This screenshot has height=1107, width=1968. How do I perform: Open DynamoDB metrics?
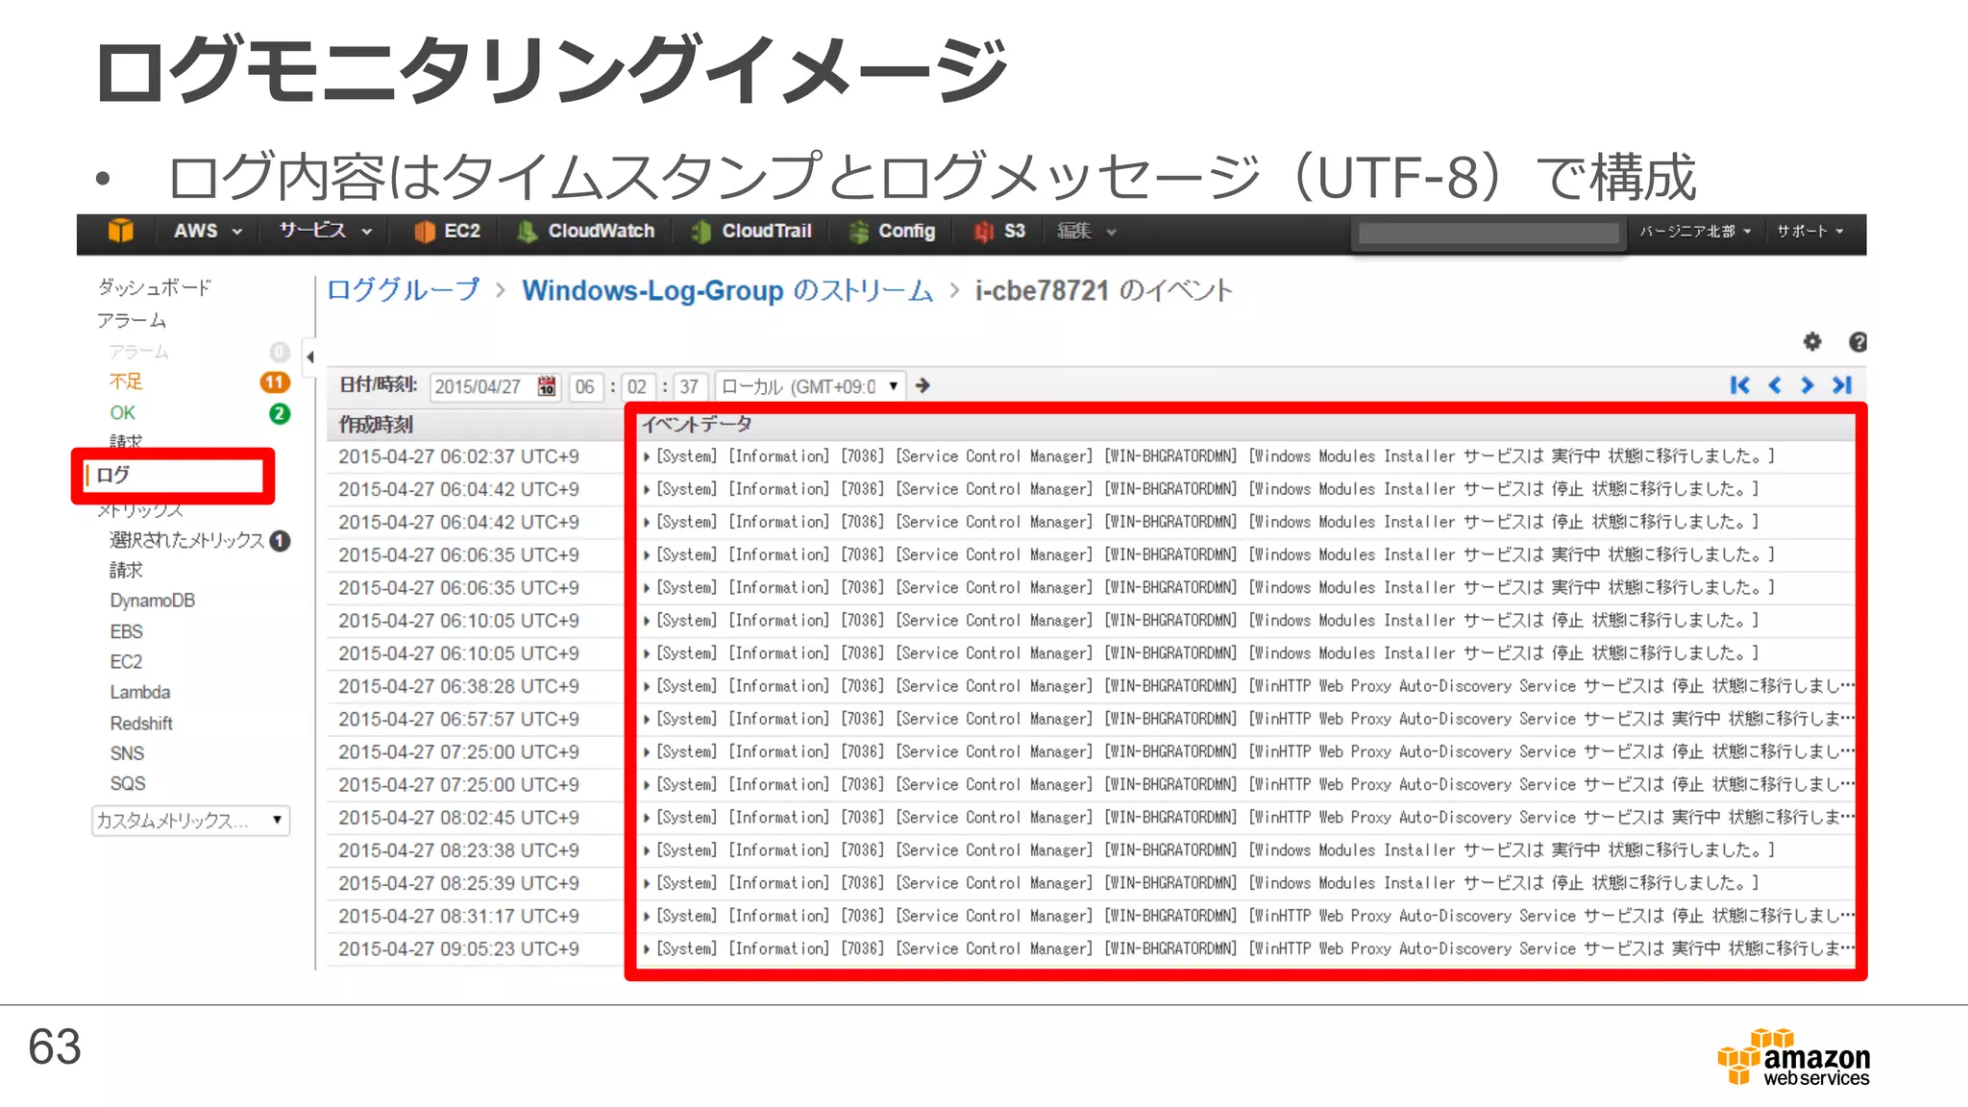point(153,601)
